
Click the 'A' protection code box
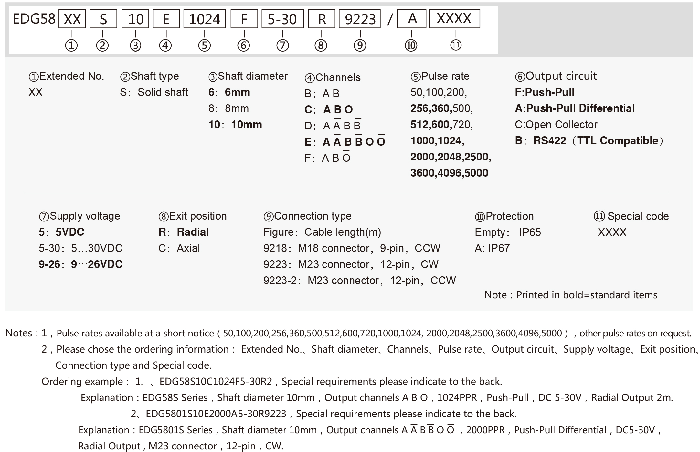tap(412, 19)
